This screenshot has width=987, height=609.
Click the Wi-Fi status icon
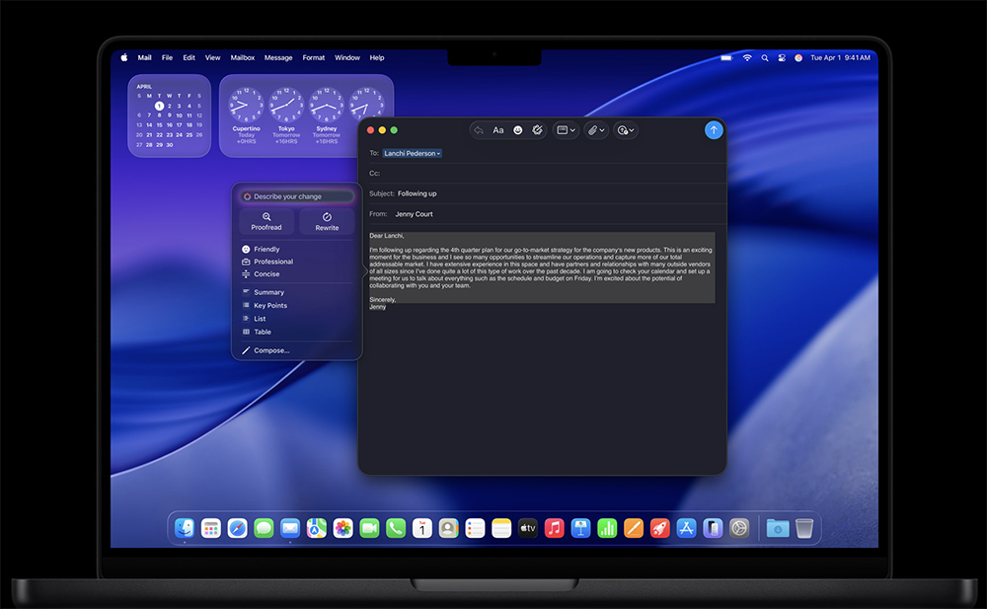click(x=747, y=58)
